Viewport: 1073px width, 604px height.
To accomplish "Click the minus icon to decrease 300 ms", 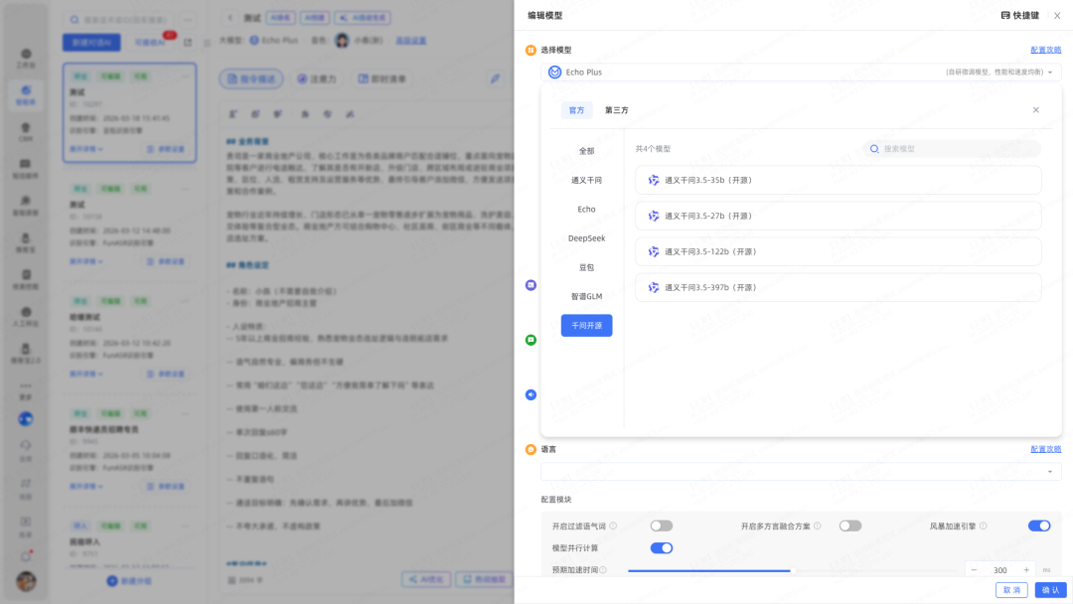I will point(974,570).
